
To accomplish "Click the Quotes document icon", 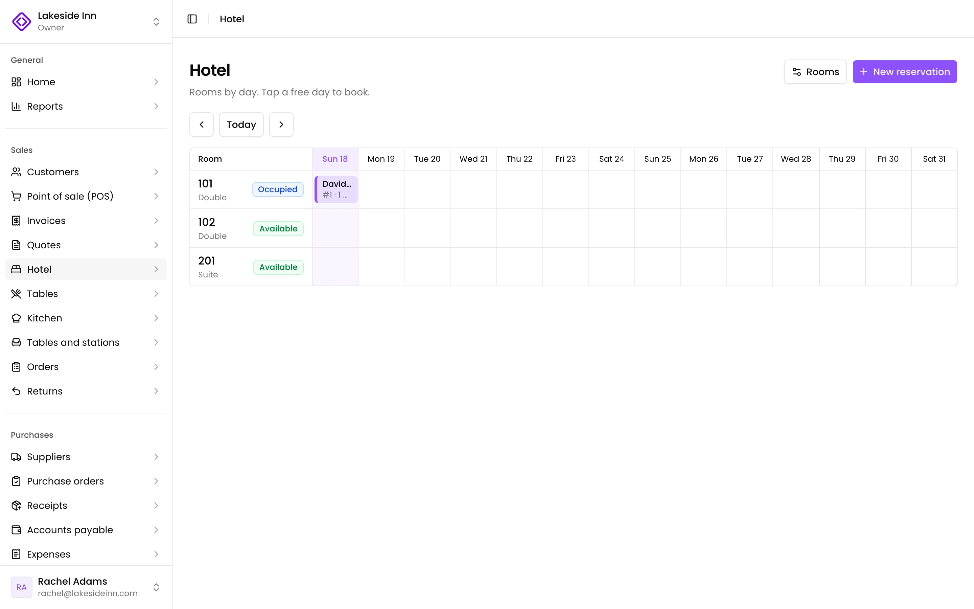I will [16, 245].
